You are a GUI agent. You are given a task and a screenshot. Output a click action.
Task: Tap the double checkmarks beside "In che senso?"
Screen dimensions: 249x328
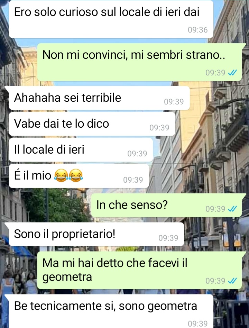click(232, 209)
